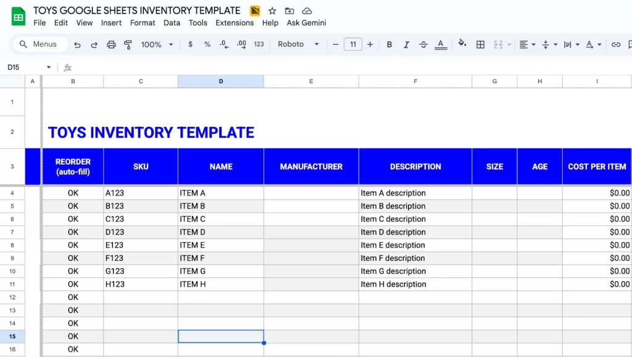Select the Print icon
The width and height of the screenshot is (632, 357).
[111, 44]
